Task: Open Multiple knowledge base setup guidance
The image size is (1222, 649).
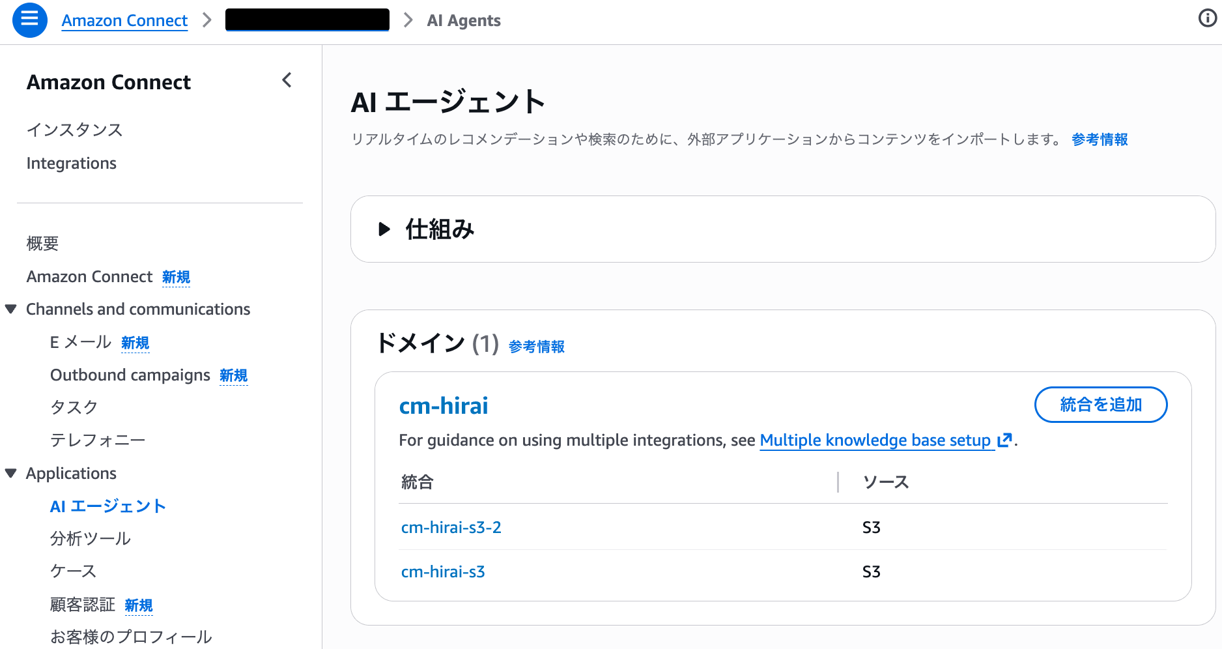Action: click(x=876, y=440)
